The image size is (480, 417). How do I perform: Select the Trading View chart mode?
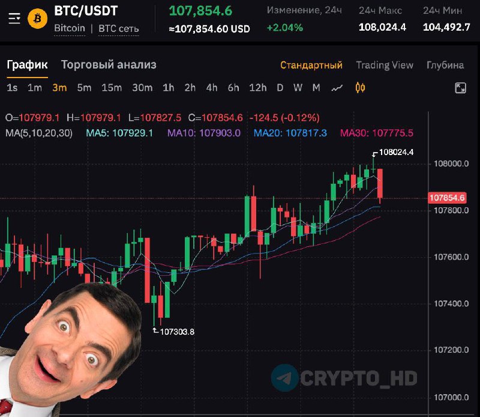point(385,65)
